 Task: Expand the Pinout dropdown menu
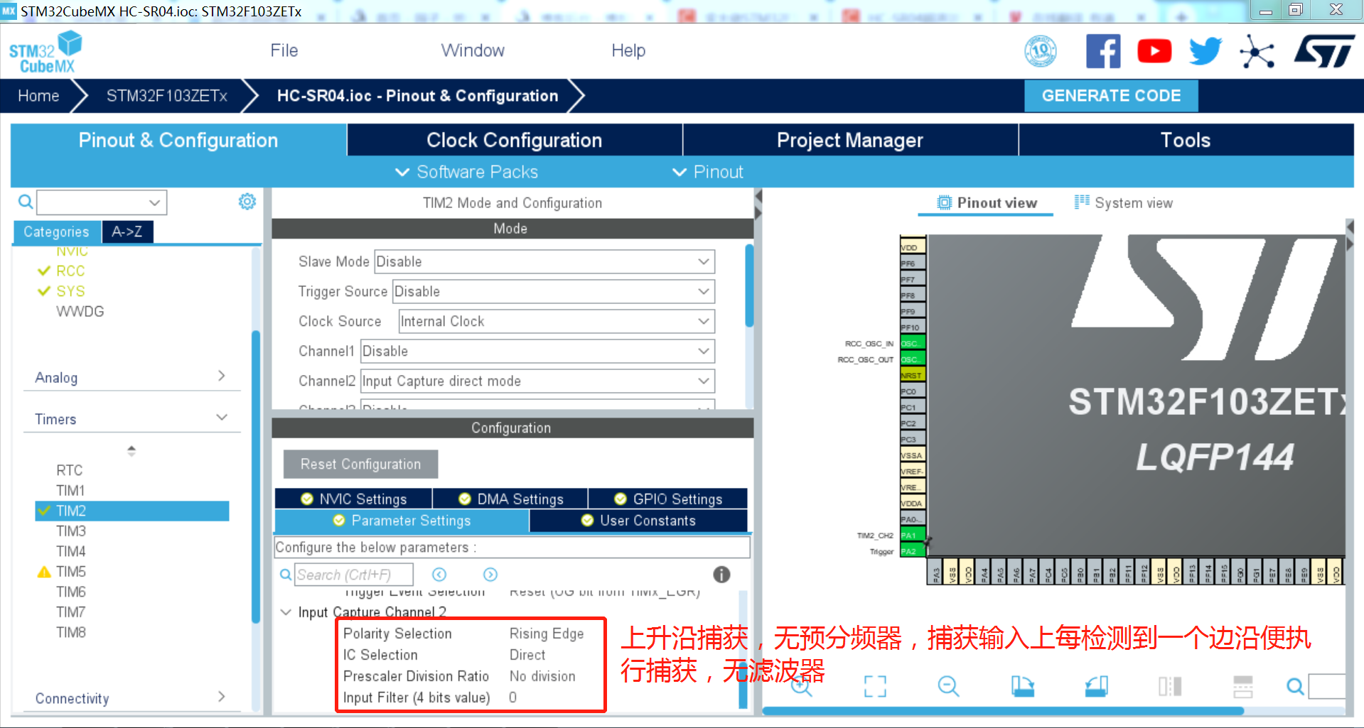pos(708,172)
